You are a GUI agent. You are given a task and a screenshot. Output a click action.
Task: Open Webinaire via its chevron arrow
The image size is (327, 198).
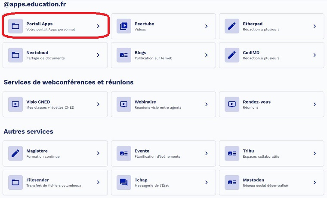tap(207, 104)
